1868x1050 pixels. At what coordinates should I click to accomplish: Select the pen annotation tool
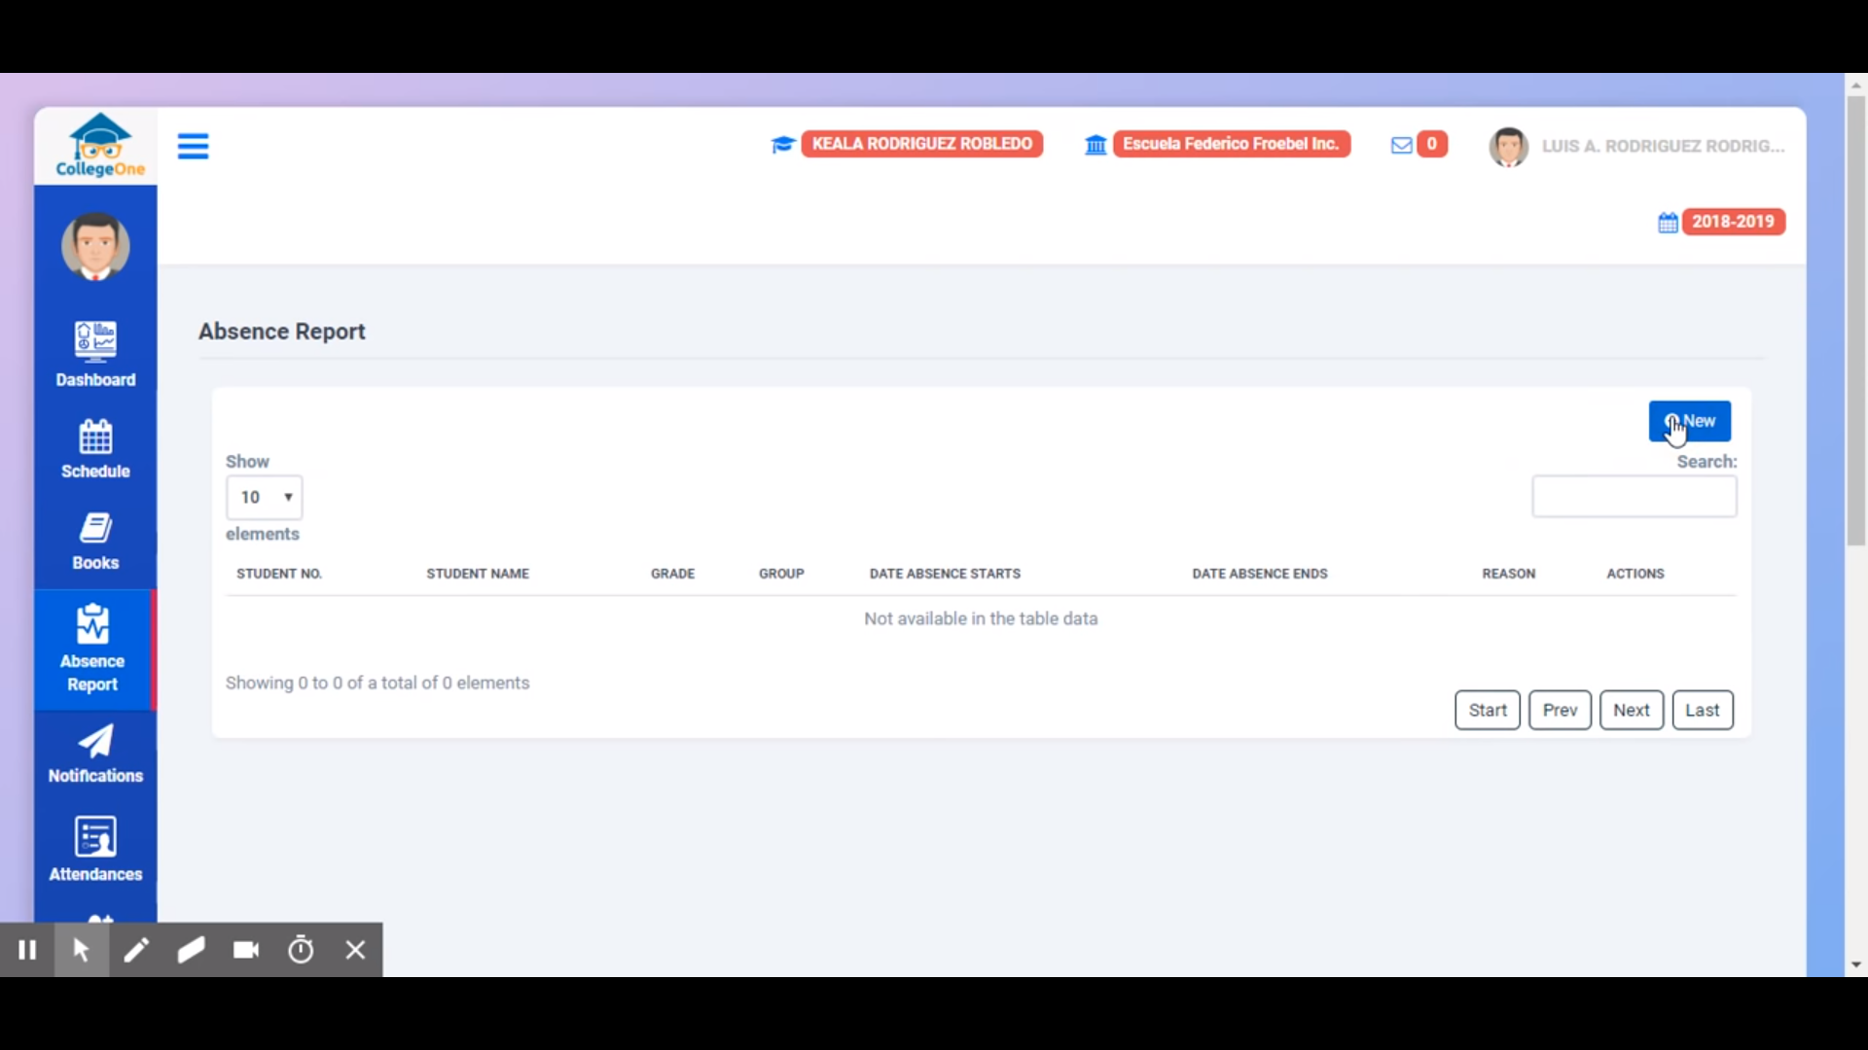136,950
